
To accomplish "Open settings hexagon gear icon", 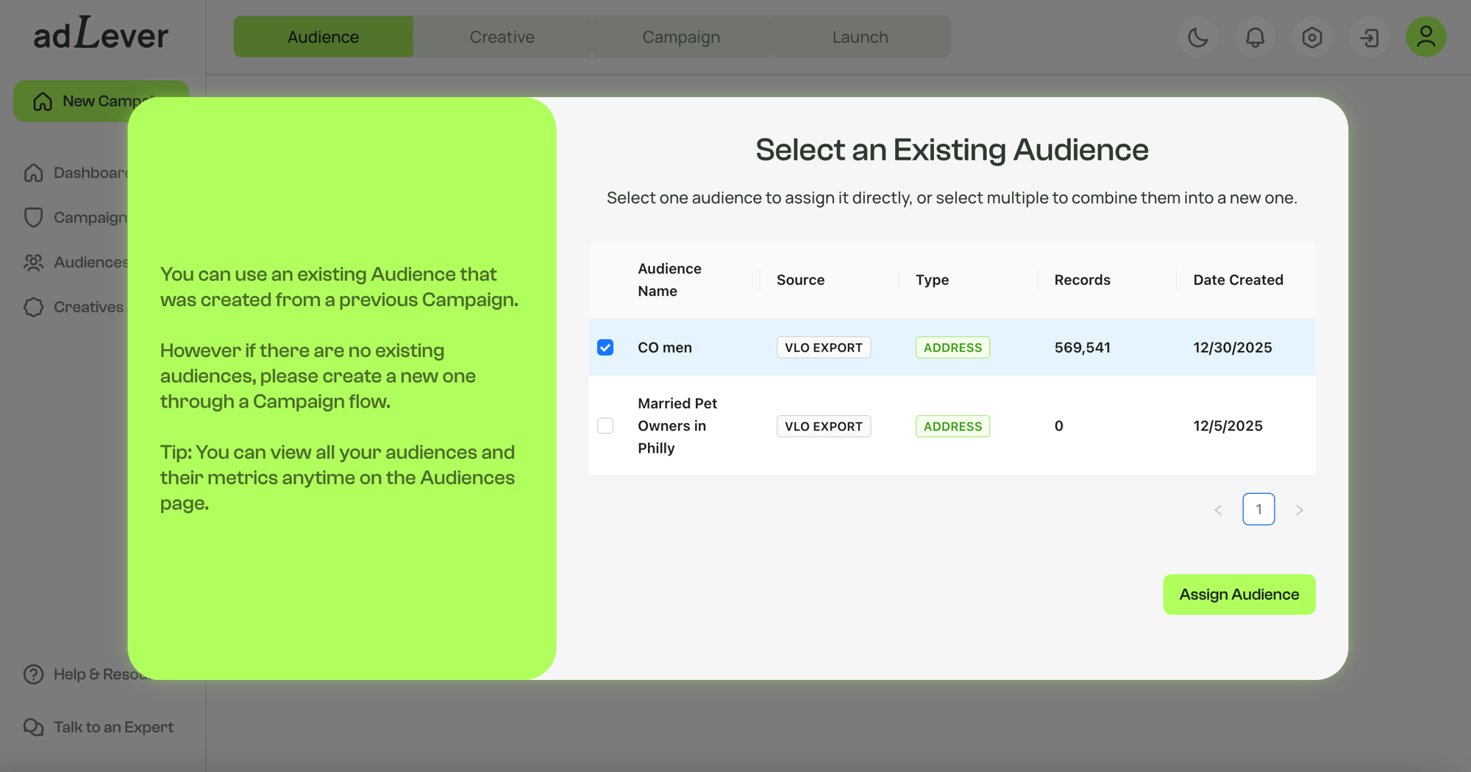I will (x=1311, y=38).
